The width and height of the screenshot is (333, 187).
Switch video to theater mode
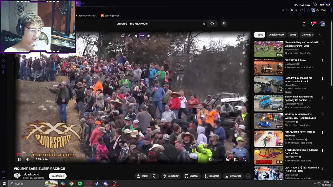tap(236, 159)
